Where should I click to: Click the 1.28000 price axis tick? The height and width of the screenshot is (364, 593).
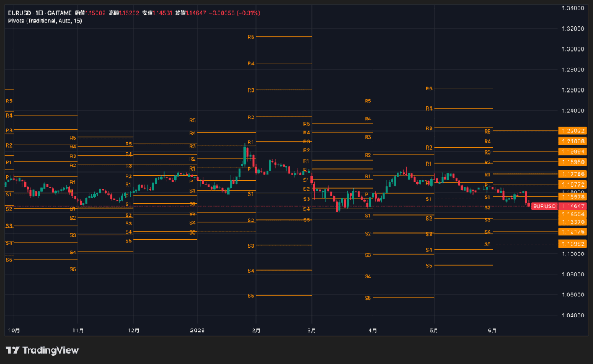click(x=573, y=70)
